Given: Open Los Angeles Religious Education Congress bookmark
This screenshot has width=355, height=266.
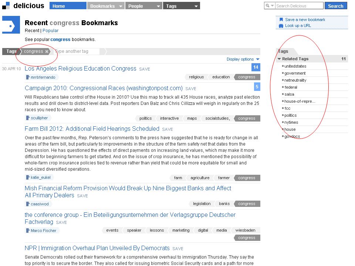Looking at the screenshot, I should 80,69.
